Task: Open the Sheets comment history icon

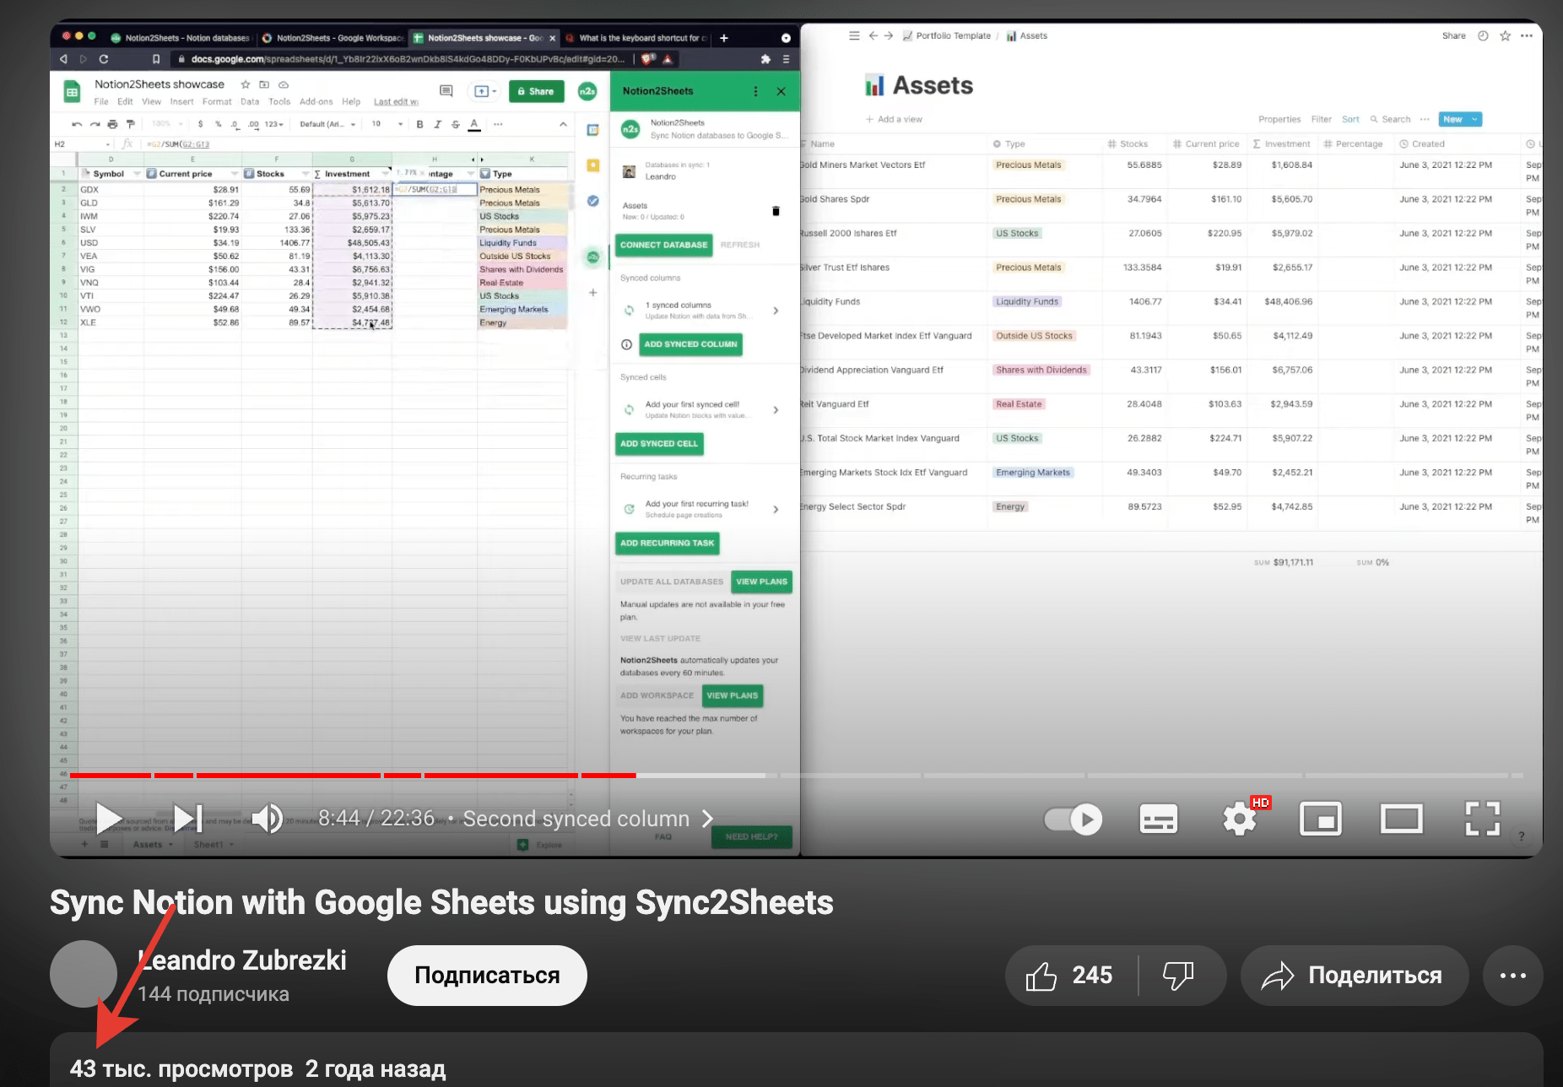Action: pyautogui.click(x=446, y=91)
